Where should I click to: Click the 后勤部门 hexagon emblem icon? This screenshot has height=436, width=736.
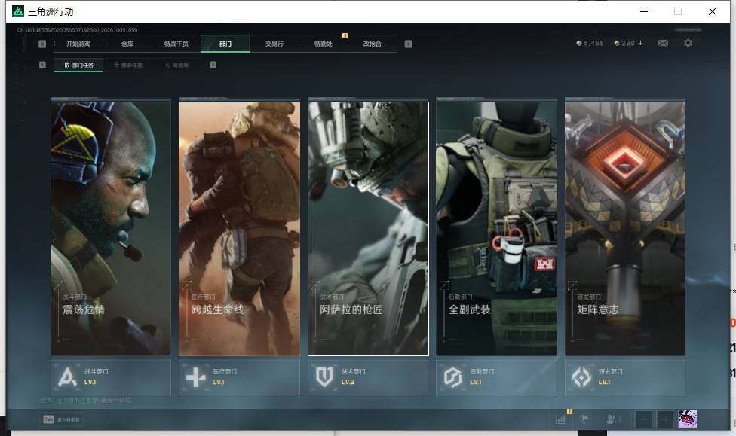453,377
